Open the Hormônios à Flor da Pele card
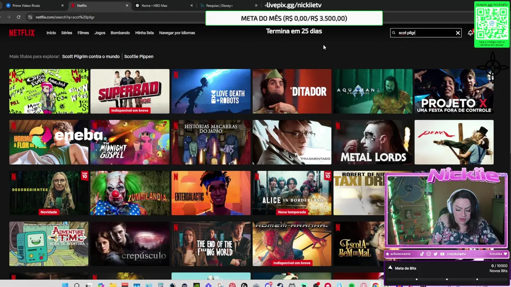Viewport: 511px width, 287px height. (x=49, y=142)
